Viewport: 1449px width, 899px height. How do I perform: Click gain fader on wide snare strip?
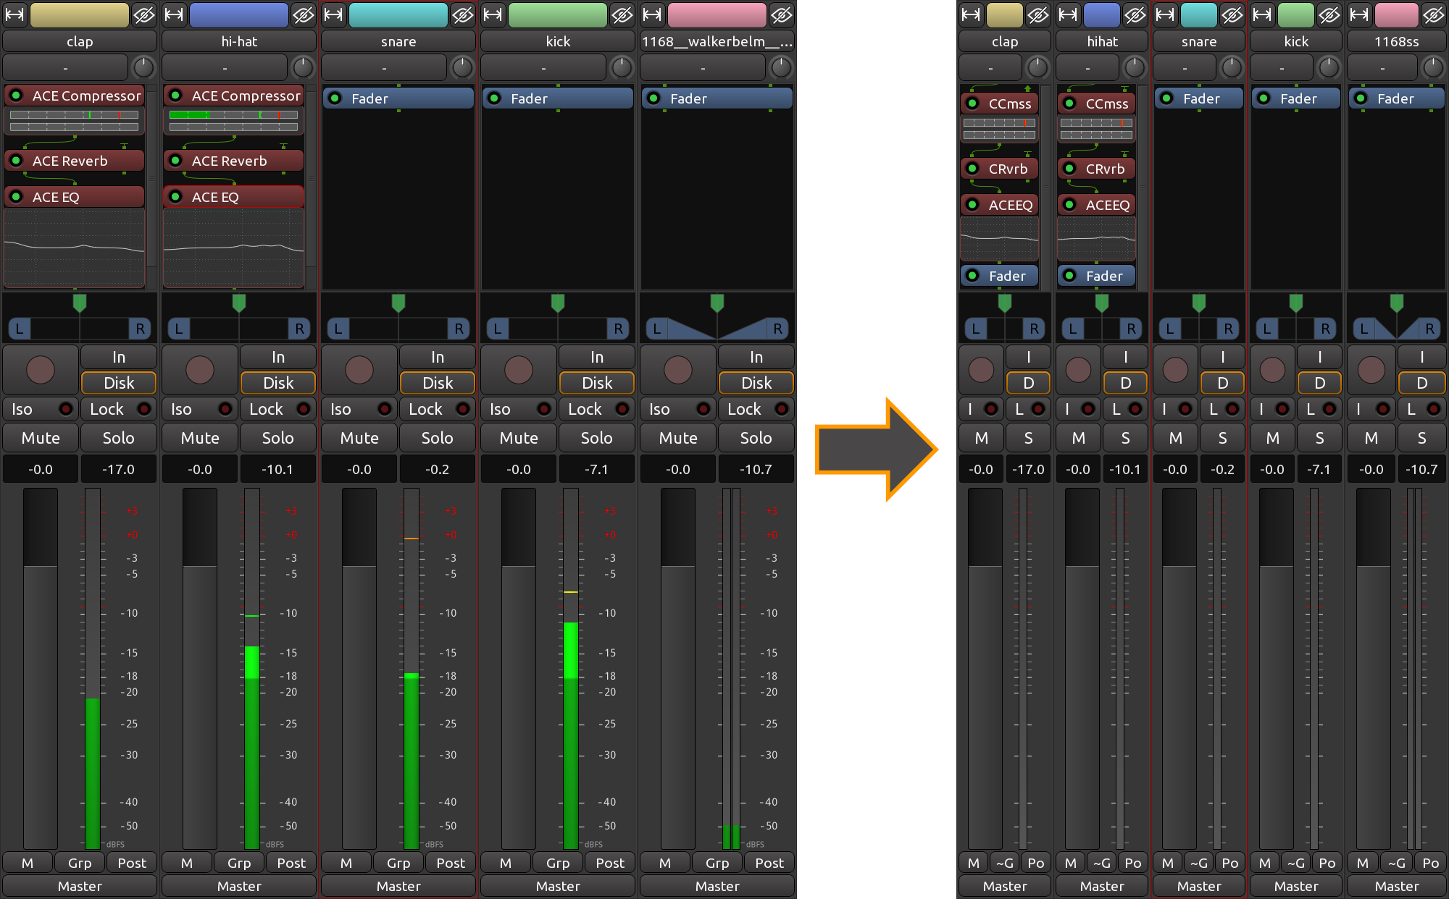click(359, 667)
